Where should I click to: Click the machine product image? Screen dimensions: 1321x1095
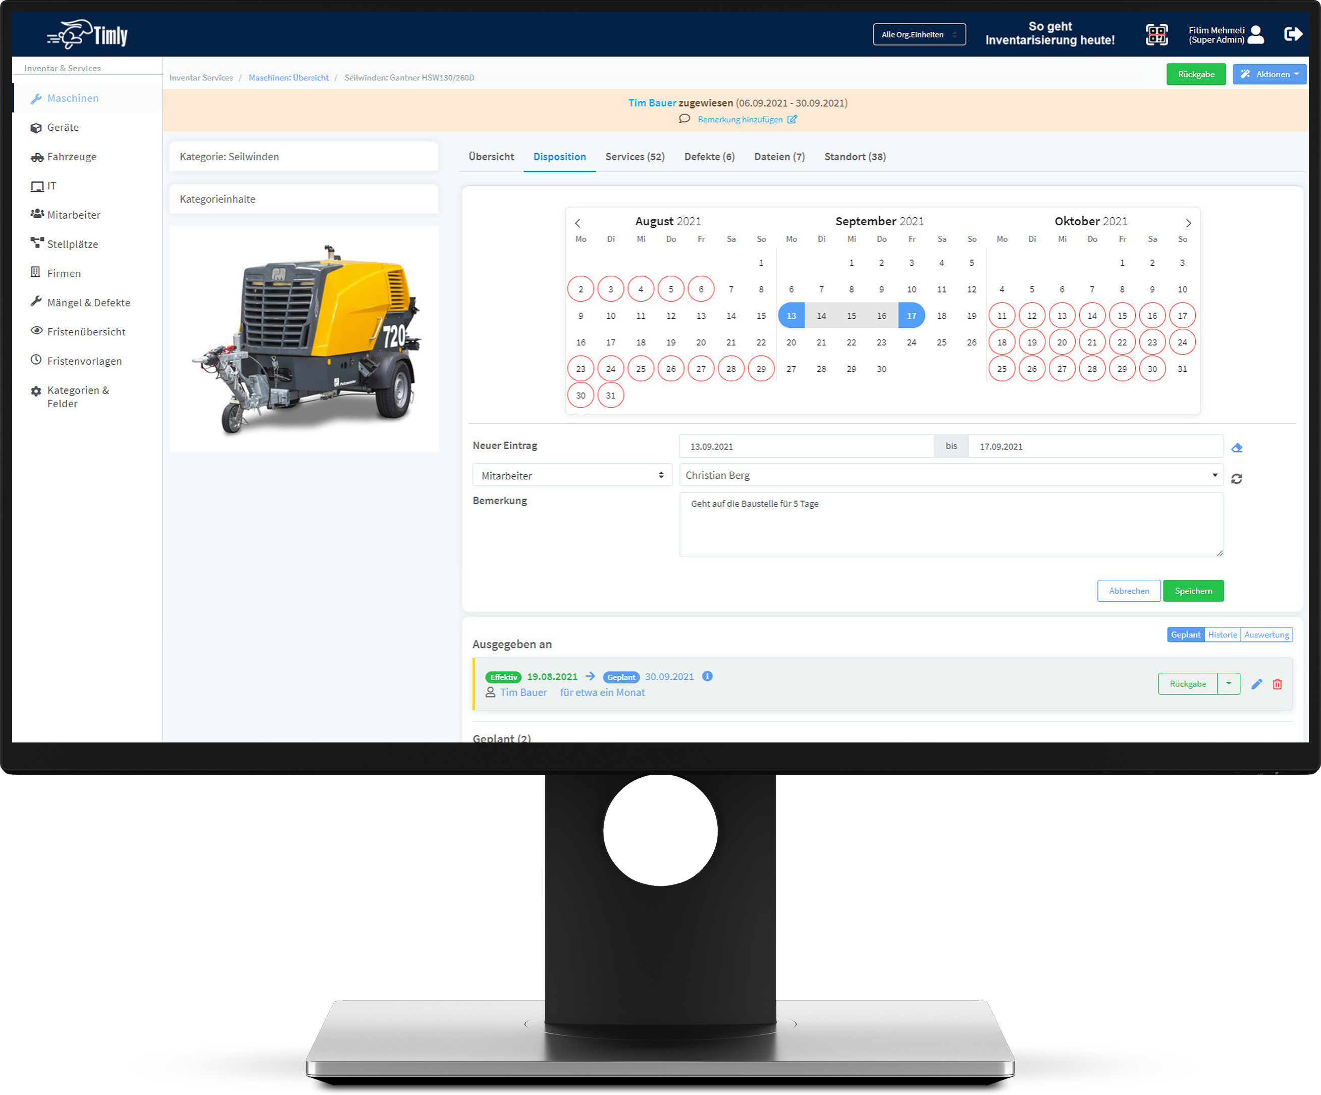pyautogui.click(x=304, y=339)
